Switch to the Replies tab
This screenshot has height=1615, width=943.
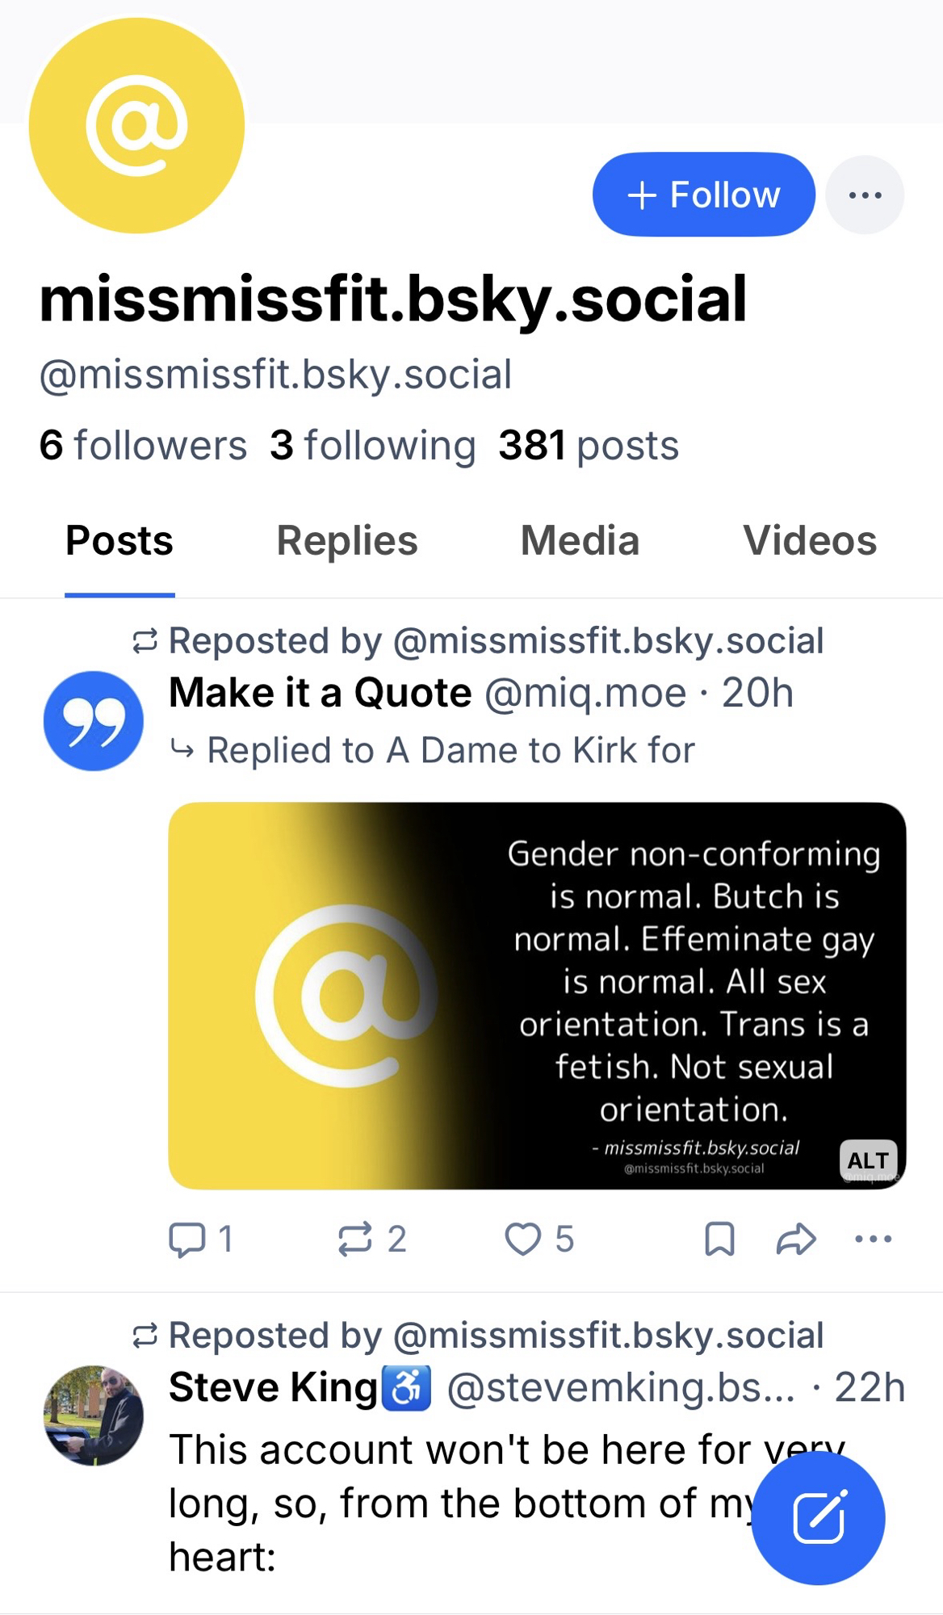click(x=347, y=541)
